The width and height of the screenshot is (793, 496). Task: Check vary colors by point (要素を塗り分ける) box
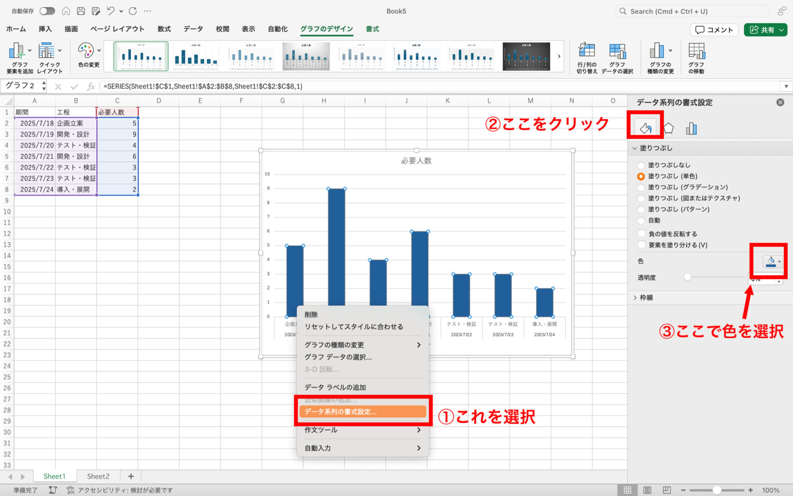pos(641,245)
